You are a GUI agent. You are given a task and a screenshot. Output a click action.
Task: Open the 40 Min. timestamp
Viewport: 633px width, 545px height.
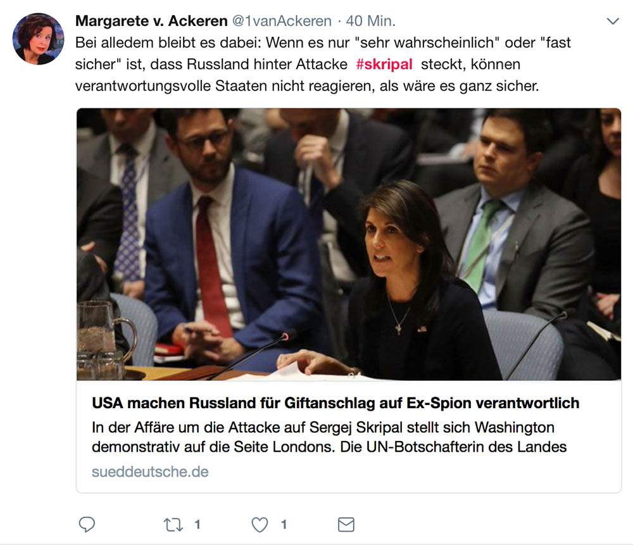(370, 21)
